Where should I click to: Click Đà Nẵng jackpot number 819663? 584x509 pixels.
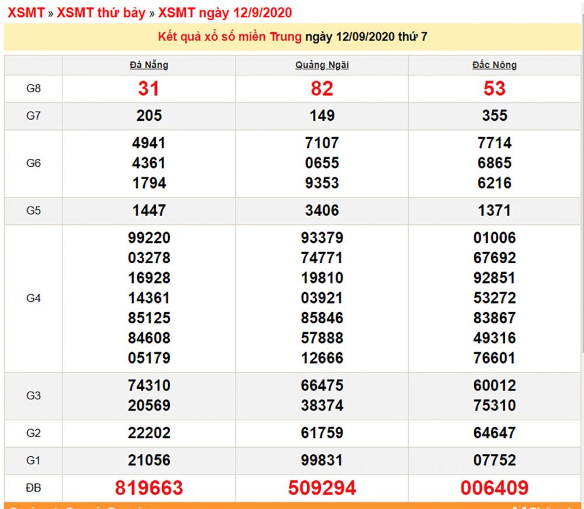point(149,486)
